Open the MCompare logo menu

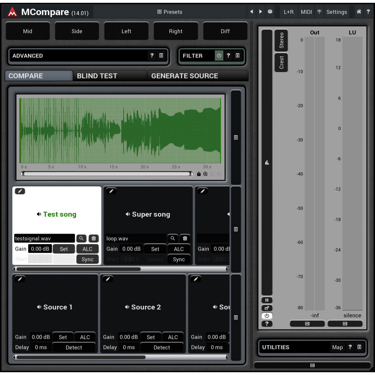[12, 12]
